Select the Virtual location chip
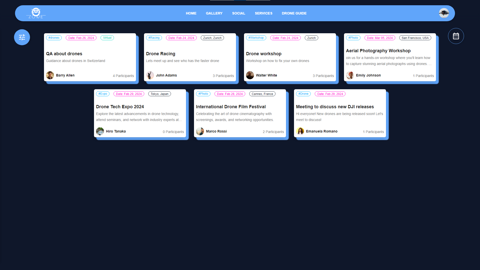This screenshot has height=270, width=480. click(x=107, y=38)
